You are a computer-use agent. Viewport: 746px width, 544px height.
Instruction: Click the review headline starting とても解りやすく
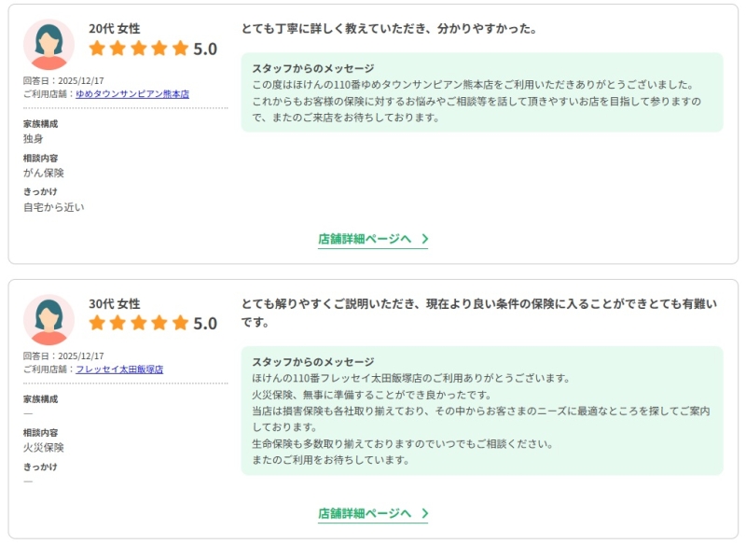coord(479,313)
